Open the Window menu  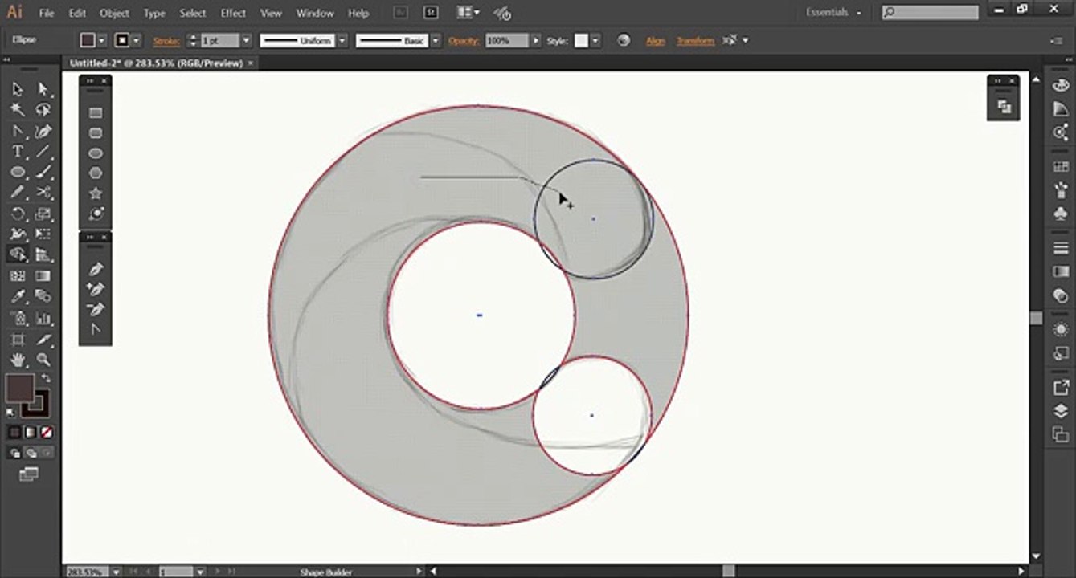pyautogui.click(x=315, y=13)
